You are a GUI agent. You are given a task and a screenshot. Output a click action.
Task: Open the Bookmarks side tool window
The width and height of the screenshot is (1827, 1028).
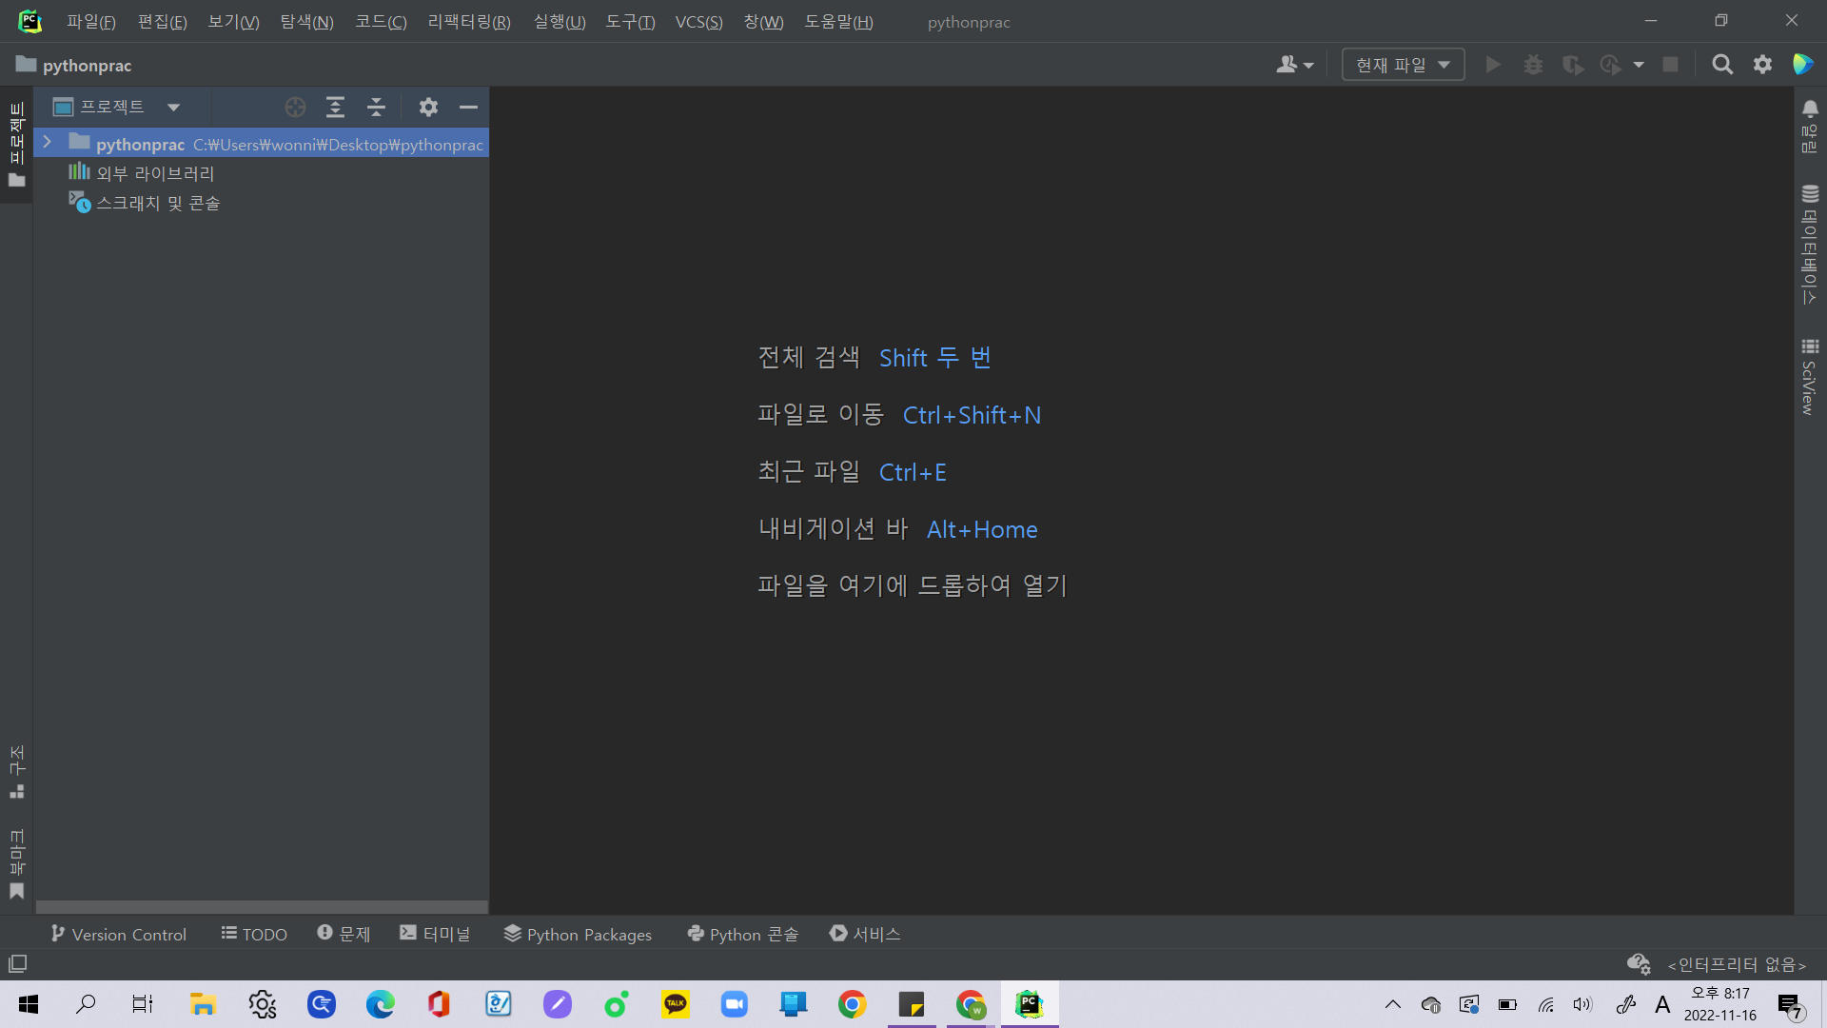16,864
